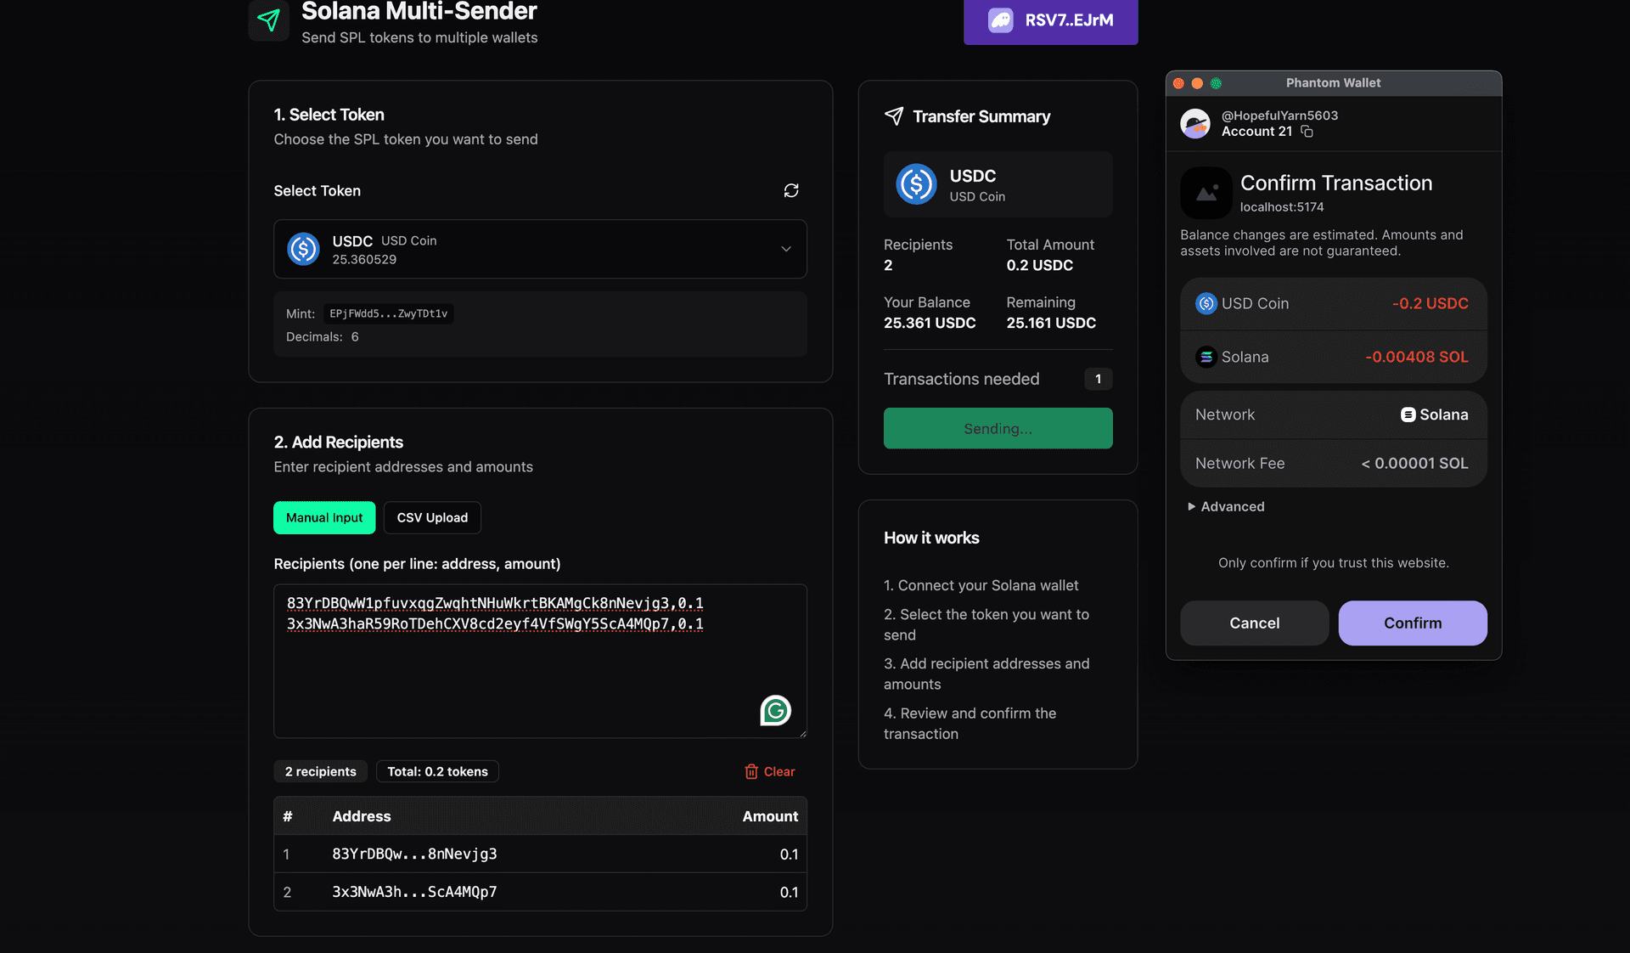Switch to the CSV Upload tab
The width and height of the screenshot is (1630, 953).
[432, 517]
